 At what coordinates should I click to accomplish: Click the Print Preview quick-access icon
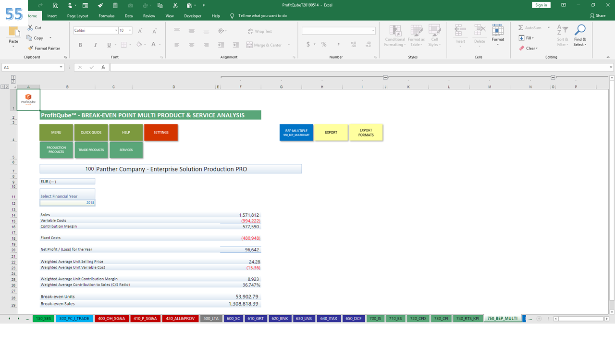56,5
